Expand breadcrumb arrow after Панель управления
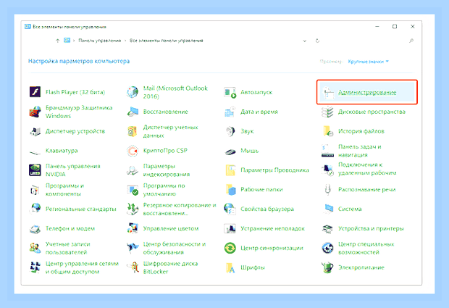449x308 pixels. point(125,41)
